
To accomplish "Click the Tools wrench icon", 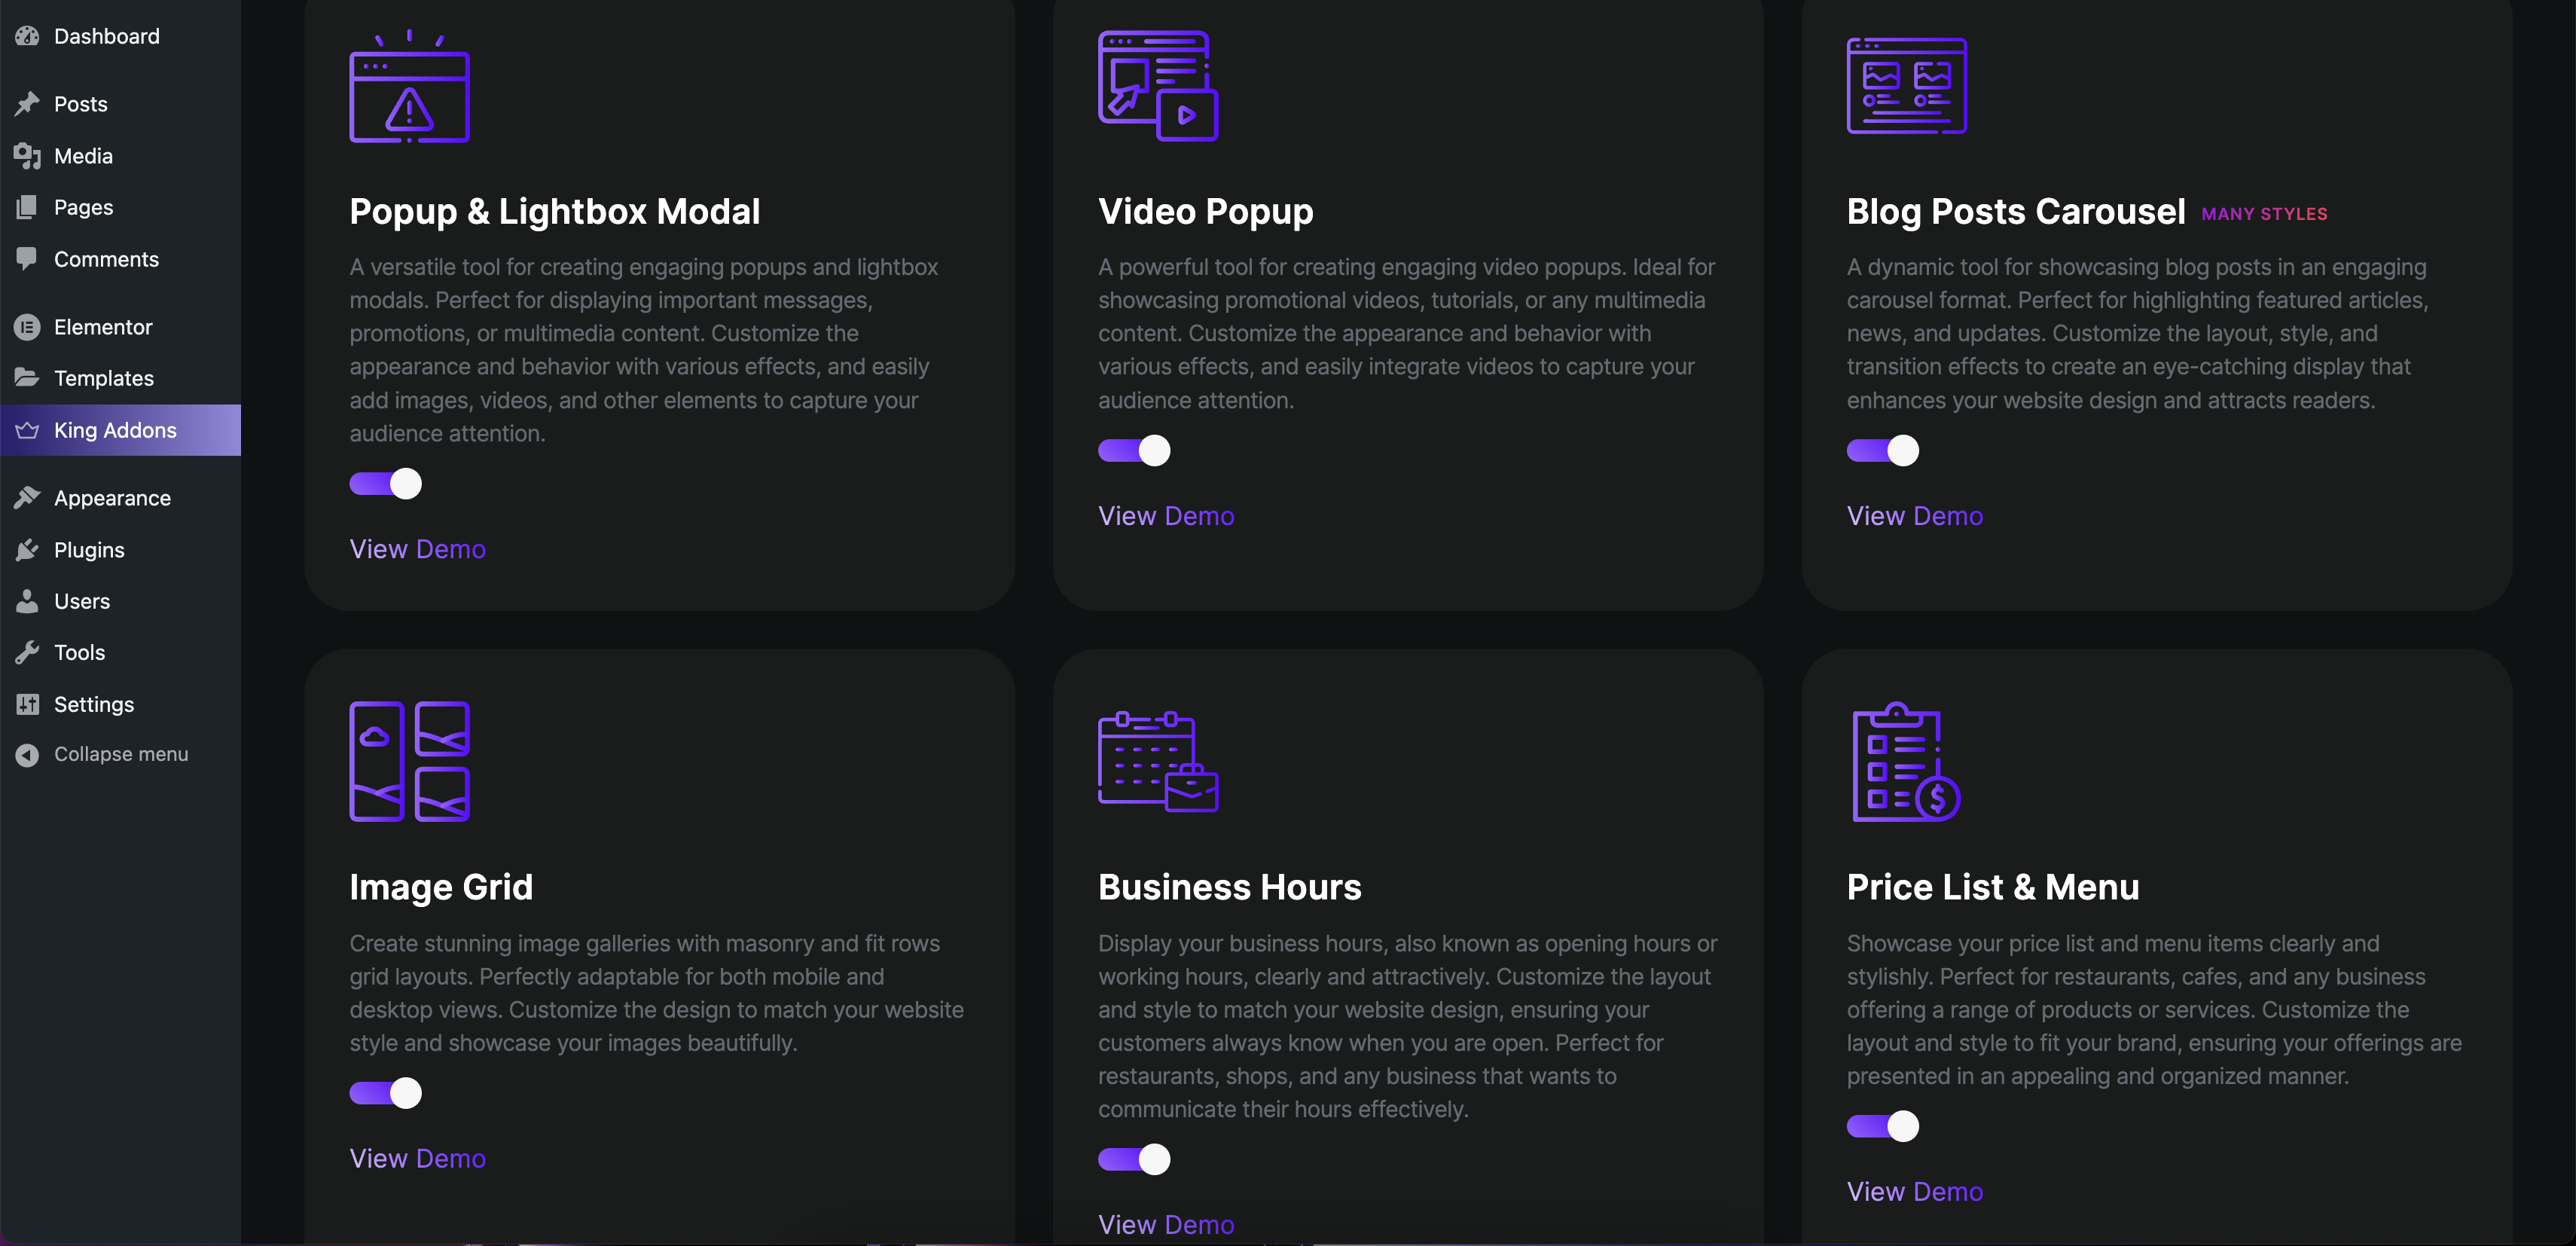I will pyautogui.click(x=27, y=652).
